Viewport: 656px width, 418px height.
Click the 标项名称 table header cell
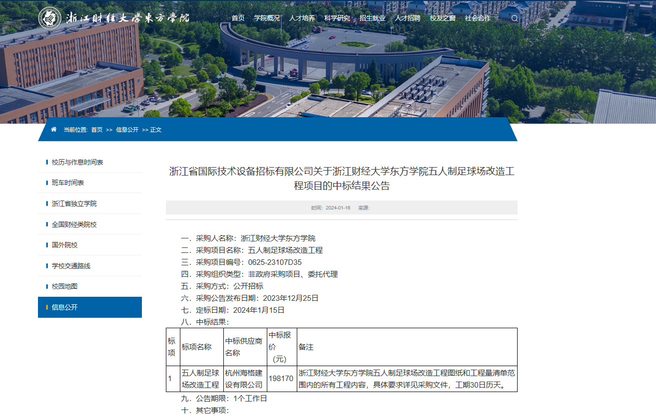[x=202, y=347]
